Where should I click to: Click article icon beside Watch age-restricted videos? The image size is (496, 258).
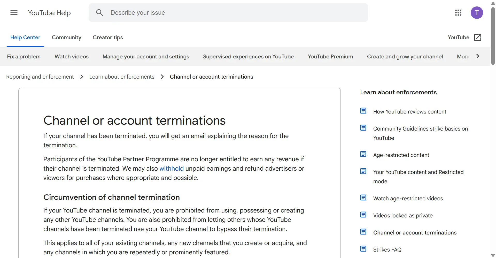tap(363, 198)
